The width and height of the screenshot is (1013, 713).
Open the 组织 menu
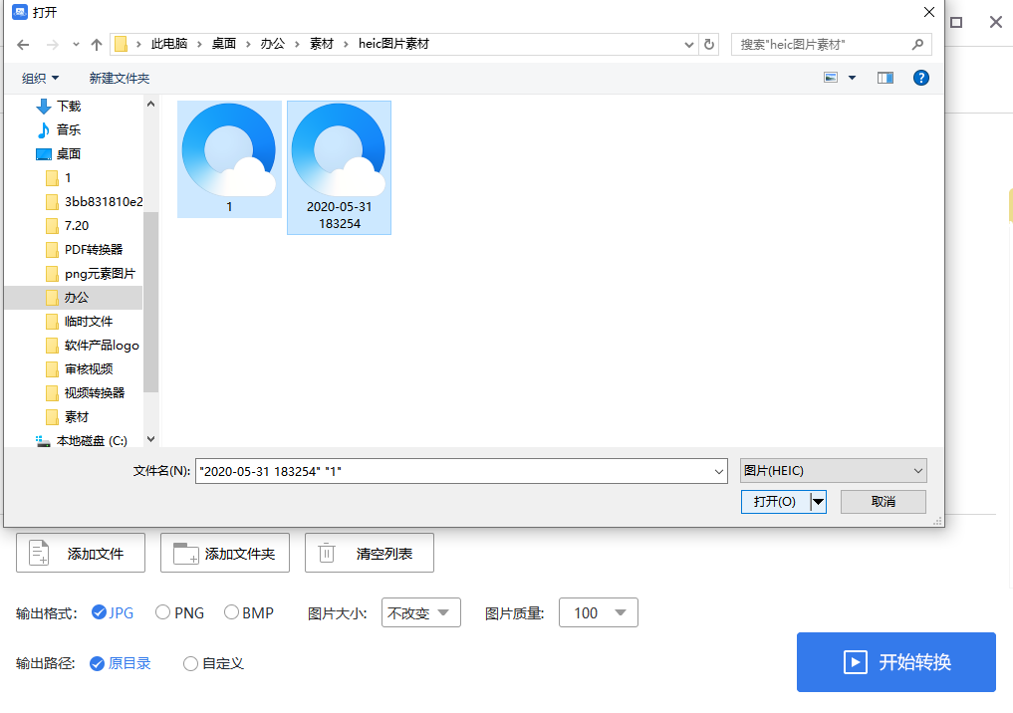coord(40,78)
